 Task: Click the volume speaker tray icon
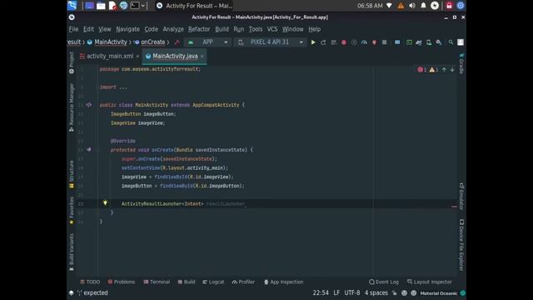point(412,6)
